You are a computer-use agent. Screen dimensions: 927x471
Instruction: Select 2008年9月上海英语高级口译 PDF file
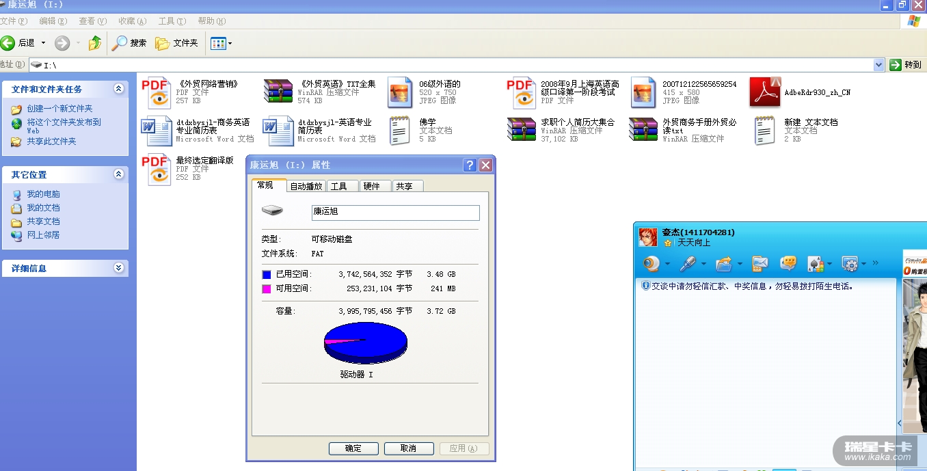tap(563, 92)
